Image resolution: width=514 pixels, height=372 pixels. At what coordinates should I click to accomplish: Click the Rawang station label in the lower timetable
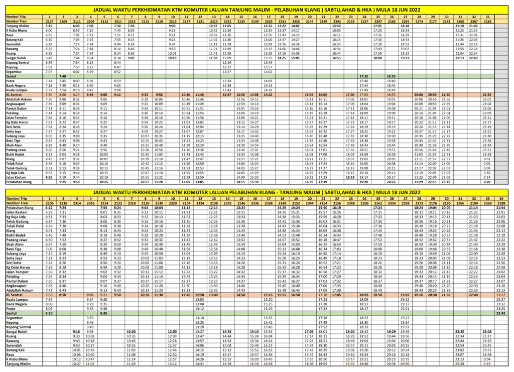click(13, 341)
